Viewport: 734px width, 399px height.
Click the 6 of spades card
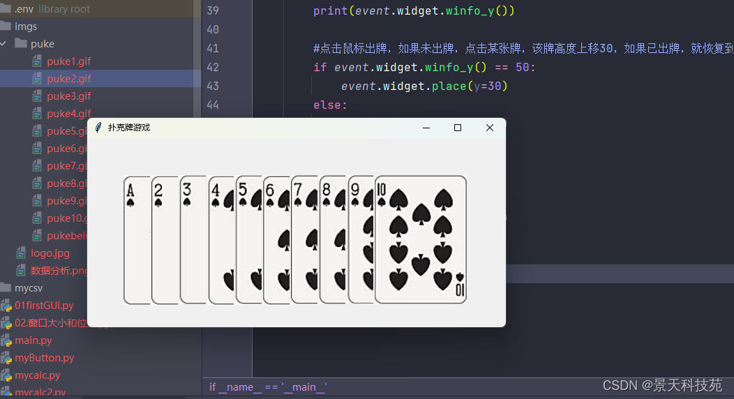277,240
